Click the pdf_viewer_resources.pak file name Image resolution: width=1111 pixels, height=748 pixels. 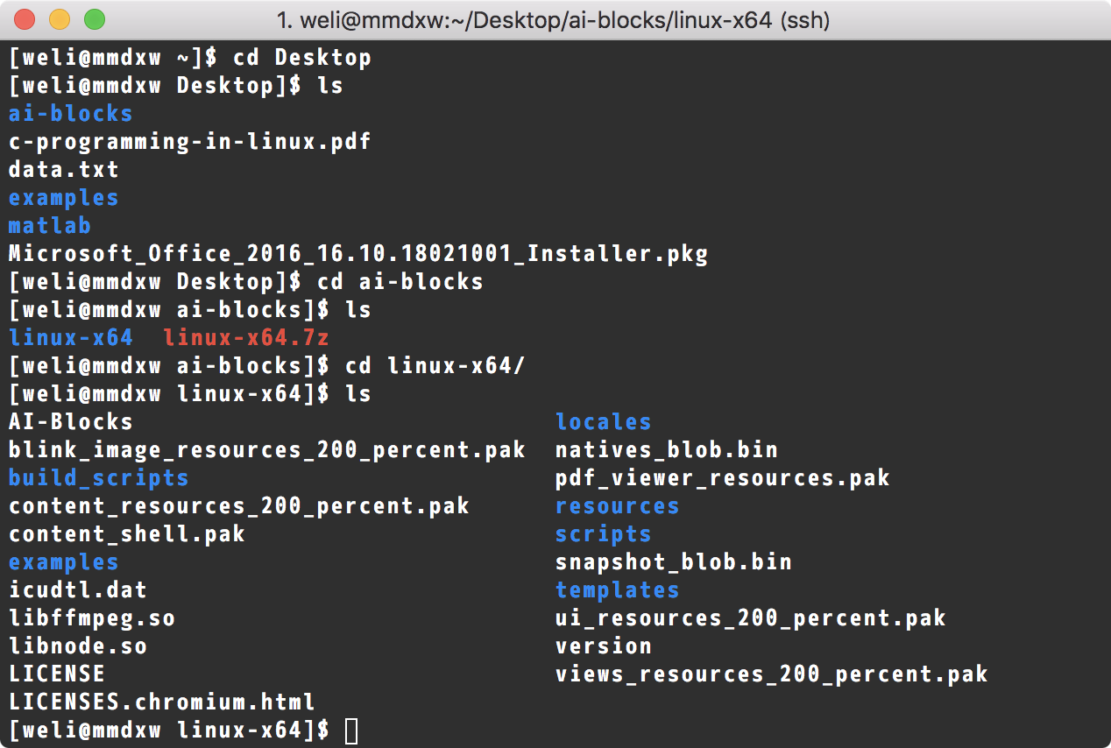click(x=723, y=478)
